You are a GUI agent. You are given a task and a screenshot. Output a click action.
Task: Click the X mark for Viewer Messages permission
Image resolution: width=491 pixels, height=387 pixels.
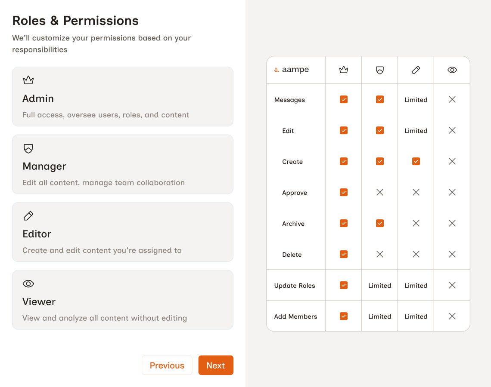[452, 99]
